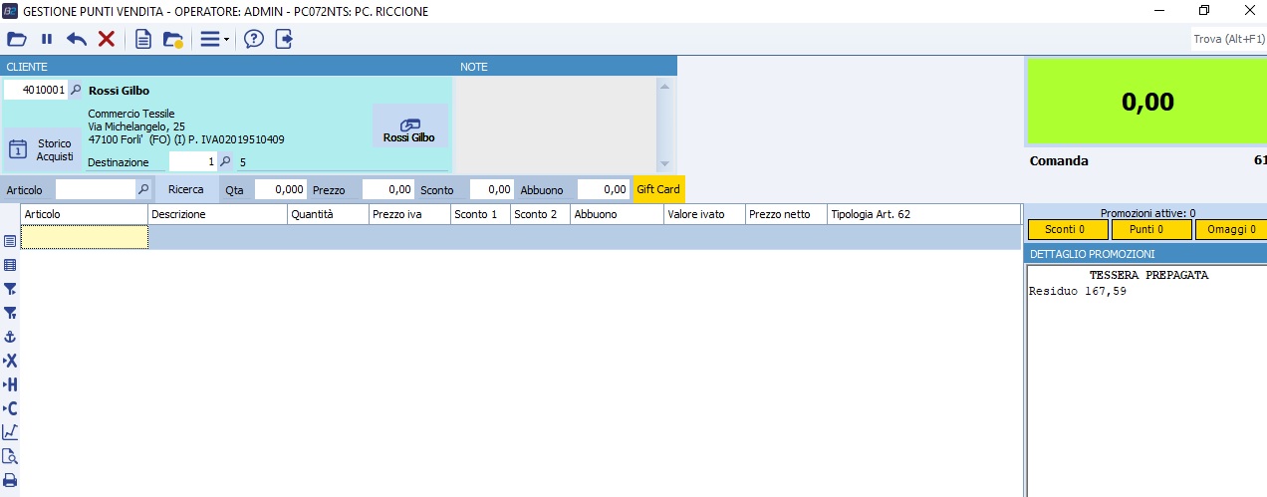Click the pause toolbar icon
Viewport: 1267px width, 497px height.
(x=47, y=39)
